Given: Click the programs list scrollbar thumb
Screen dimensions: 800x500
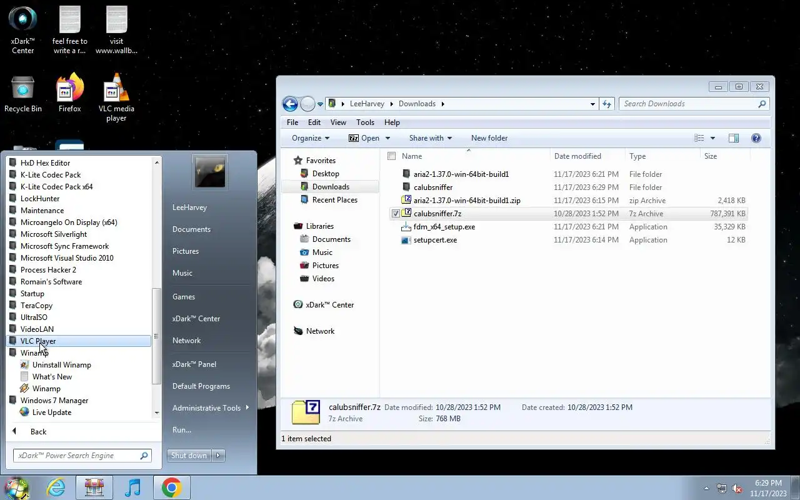Looking at the screenshot, I should coord(156,336).
